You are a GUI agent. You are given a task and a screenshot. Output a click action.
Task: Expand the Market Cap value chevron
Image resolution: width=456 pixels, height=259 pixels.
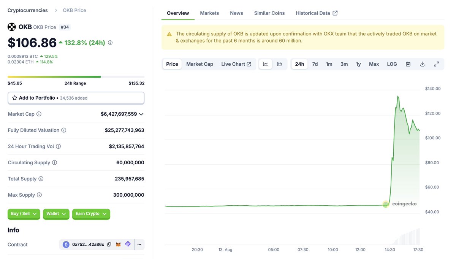141,114
